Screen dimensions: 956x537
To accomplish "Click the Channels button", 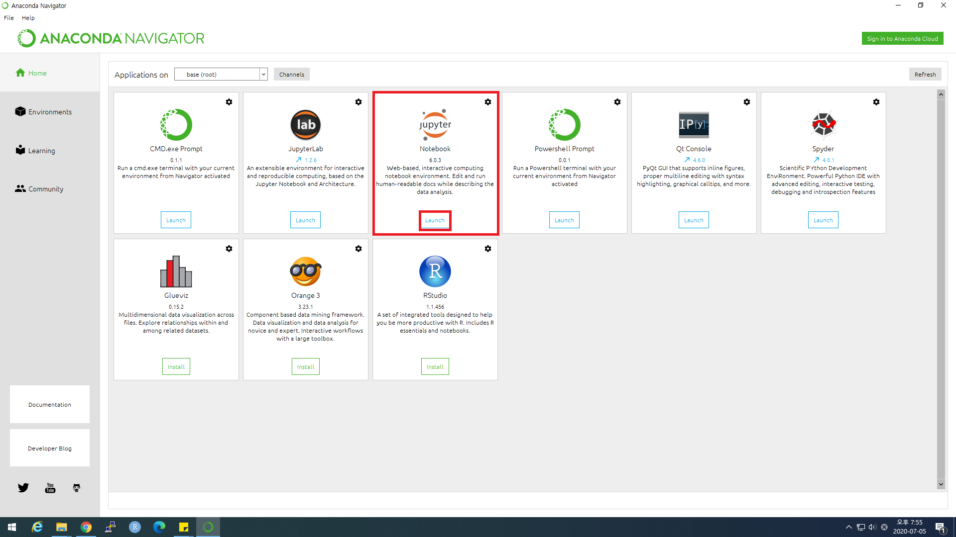I will click(292, 75).
